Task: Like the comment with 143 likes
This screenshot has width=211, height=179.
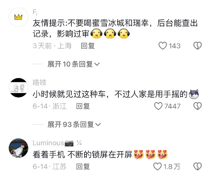Action: (x=163, y=46)
